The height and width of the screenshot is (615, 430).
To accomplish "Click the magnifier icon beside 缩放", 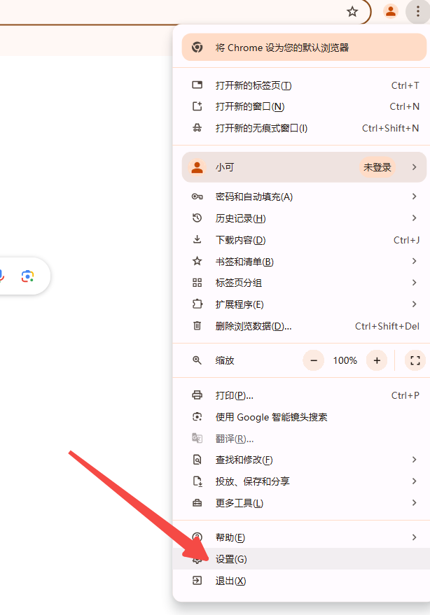I will (x=197, y=360).
